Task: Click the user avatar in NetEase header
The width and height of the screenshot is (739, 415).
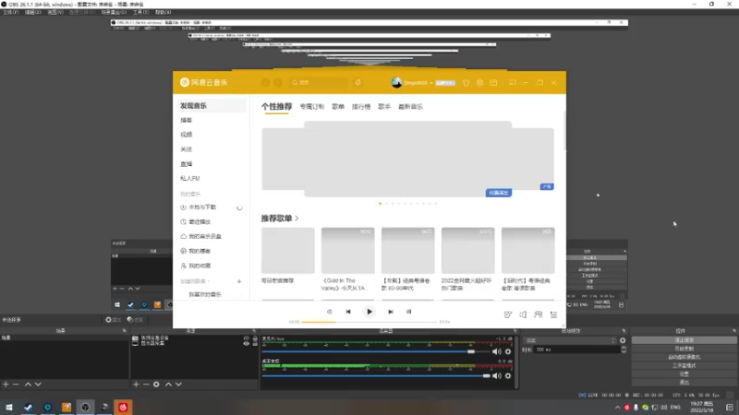Action: point(396,83)
